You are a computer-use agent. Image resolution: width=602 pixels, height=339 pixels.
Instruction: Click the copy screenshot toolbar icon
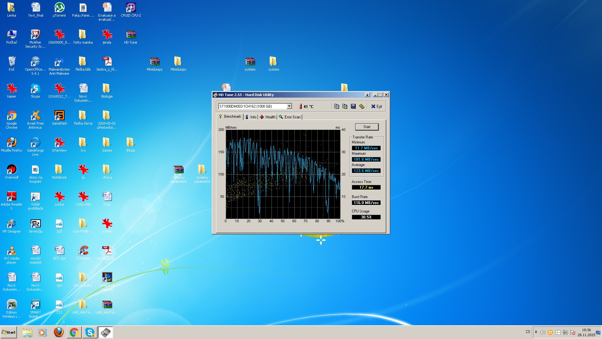(345, 106)
